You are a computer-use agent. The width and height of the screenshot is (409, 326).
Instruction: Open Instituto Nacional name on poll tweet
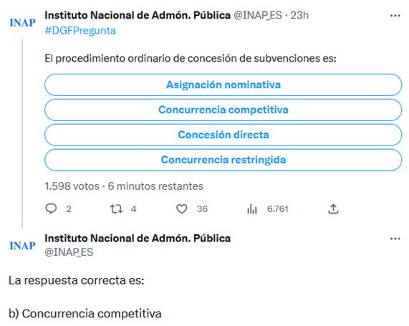click(138, 15)
